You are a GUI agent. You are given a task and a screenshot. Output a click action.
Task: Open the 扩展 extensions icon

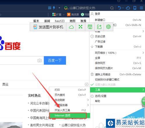click(x=54, y=15)
